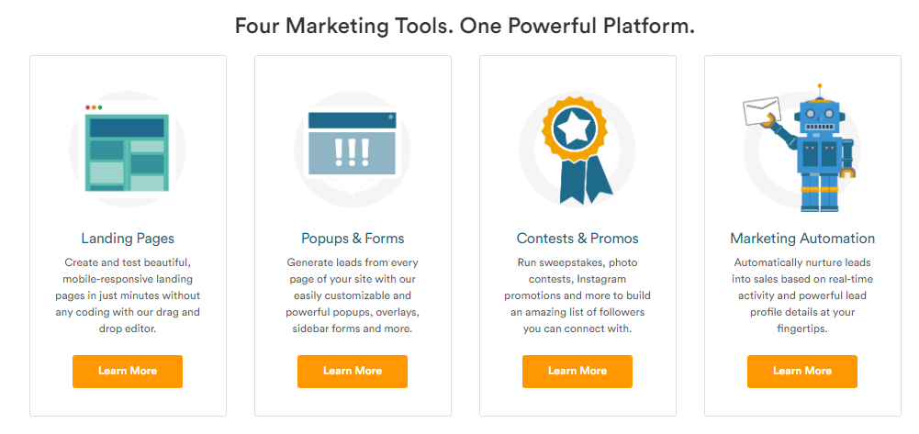Click the Four Marketing Tools headline

(465, 27)
